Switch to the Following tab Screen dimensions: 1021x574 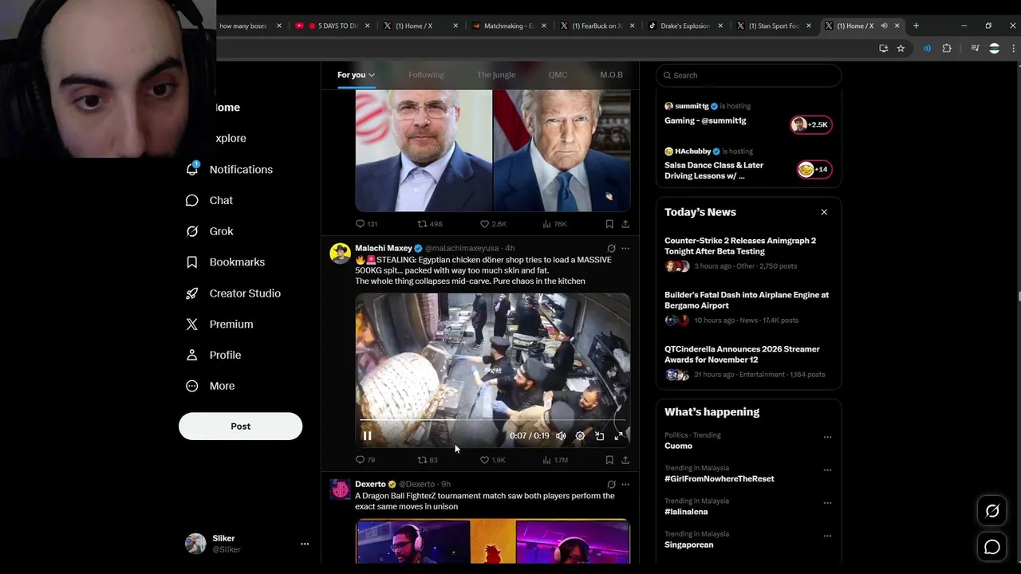coord(426,75)
